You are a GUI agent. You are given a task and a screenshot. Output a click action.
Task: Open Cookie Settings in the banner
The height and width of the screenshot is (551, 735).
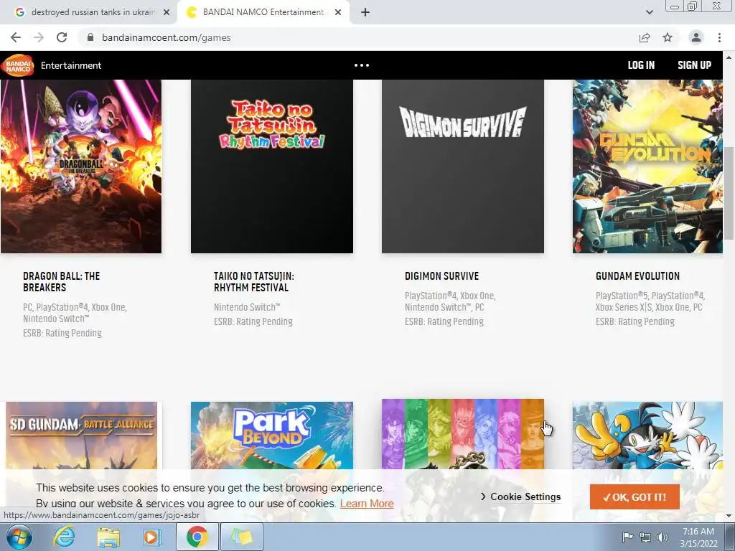pos(521,496)
